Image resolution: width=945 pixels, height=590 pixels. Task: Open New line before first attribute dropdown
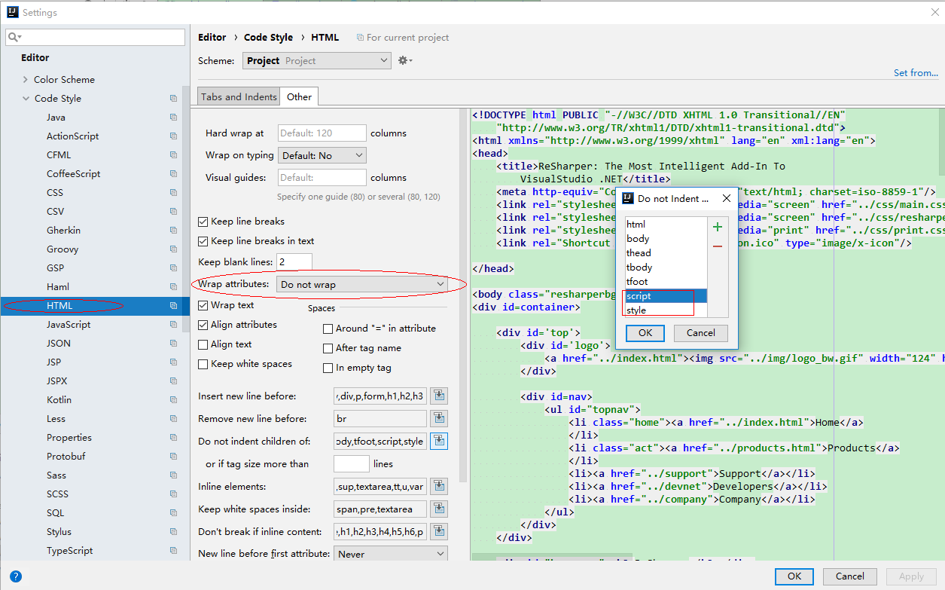(391, 554)
